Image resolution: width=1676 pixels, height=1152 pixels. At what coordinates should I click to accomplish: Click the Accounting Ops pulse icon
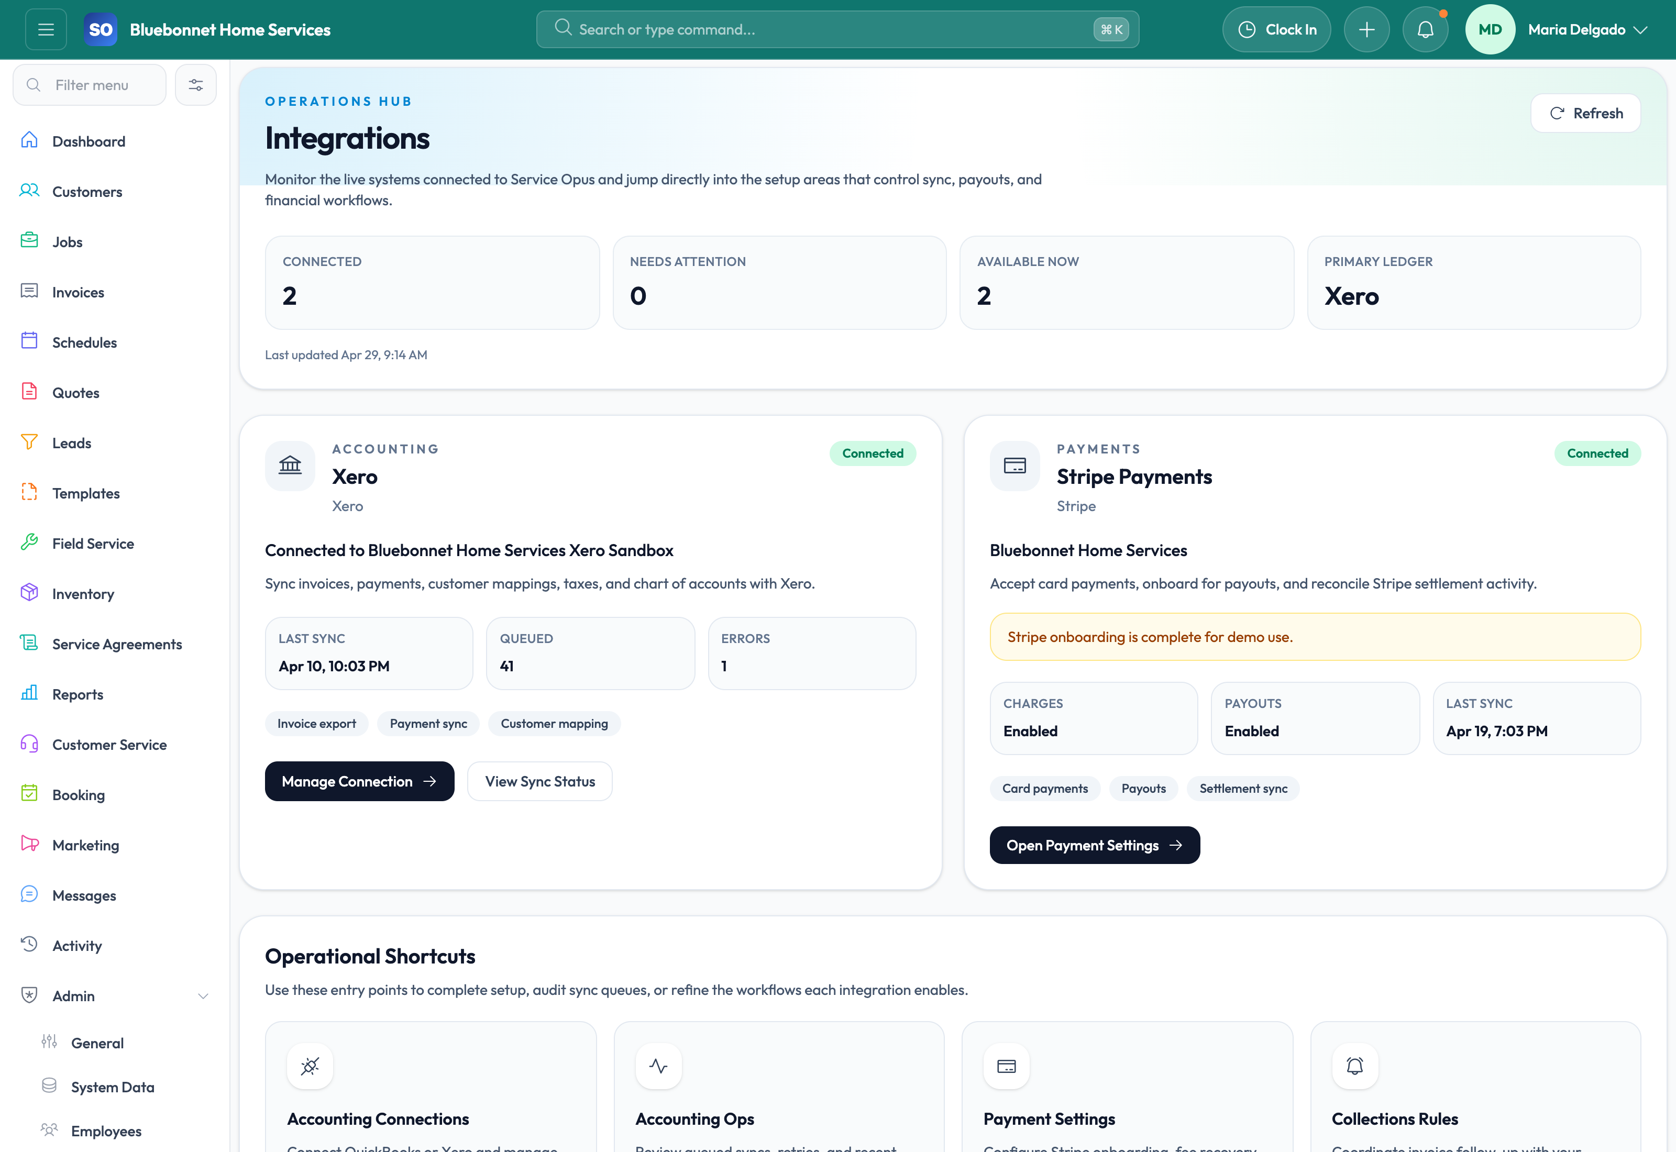[x=658, y=1066]
